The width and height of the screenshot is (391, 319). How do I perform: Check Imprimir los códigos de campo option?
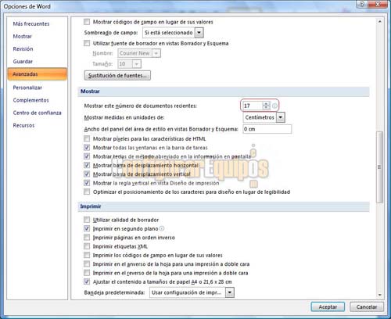point(87,255)
